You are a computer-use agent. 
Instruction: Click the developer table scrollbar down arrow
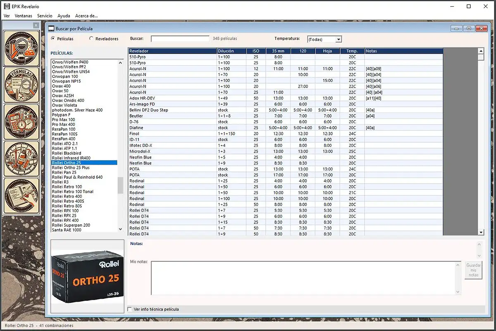click(481, 233)
